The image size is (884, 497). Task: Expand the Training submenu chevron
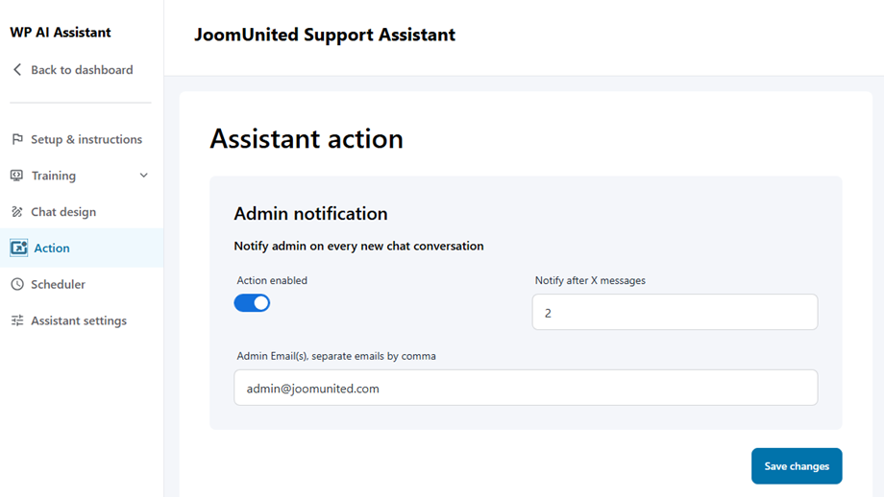(x=144, y=176)
